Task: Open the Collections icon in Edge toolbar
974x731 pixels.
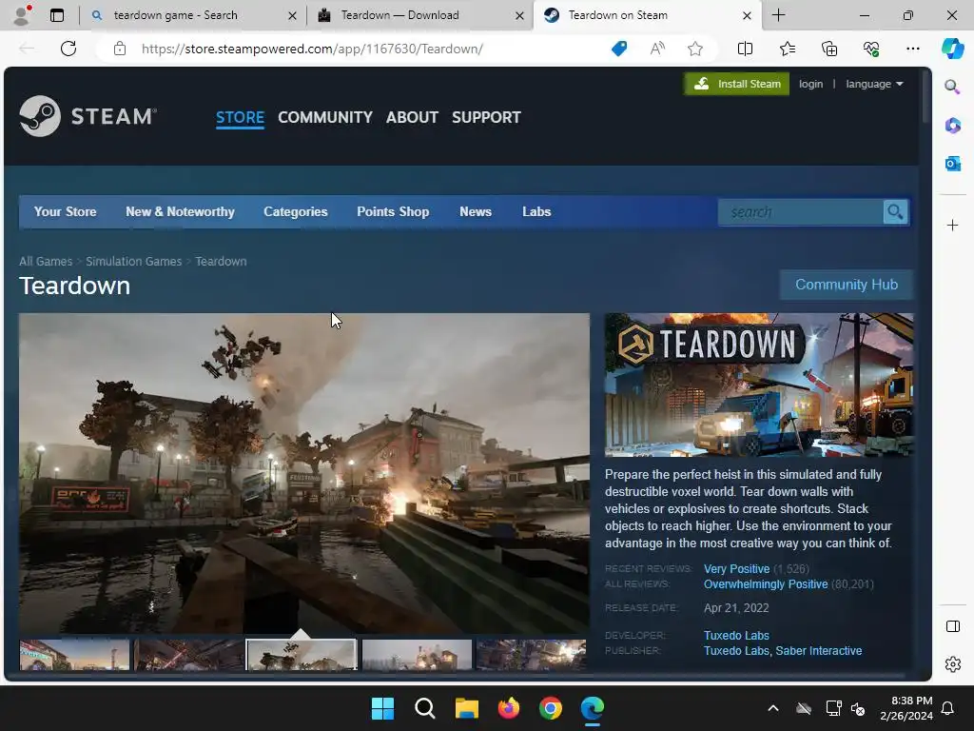Action: 829,49
